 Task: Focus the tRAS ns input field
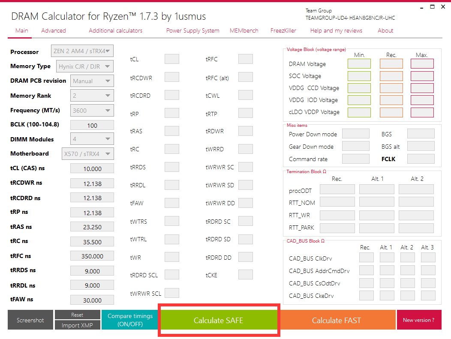92,227
